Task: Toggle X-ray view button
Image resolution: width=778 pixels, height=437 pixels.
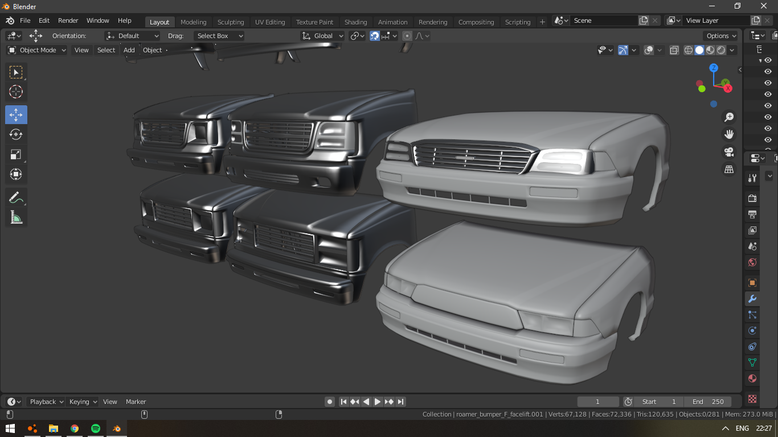Action: tap(674, 50)
